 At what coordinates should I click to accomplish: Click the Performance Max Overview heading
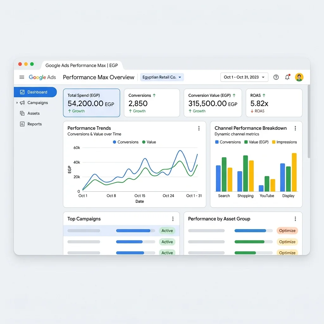[99, 77]
